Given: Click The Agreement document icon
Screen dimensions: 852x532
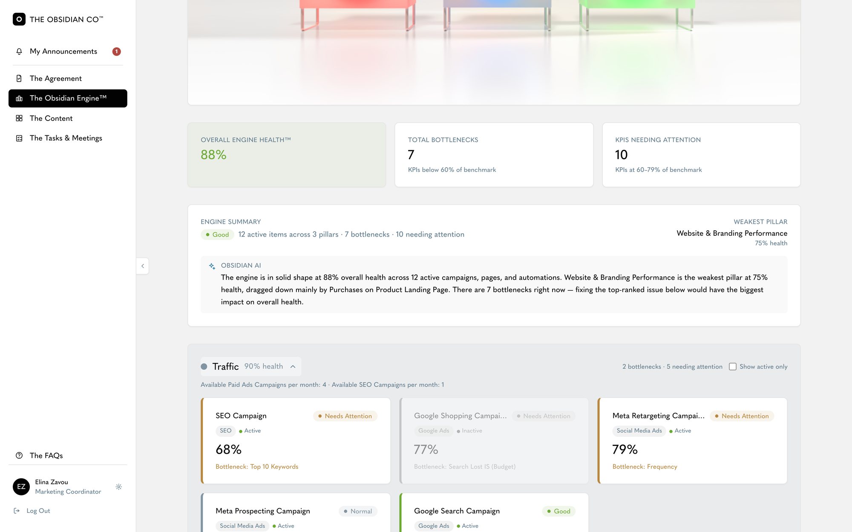Looking at the screenshot, I should [x=19, y=78].
